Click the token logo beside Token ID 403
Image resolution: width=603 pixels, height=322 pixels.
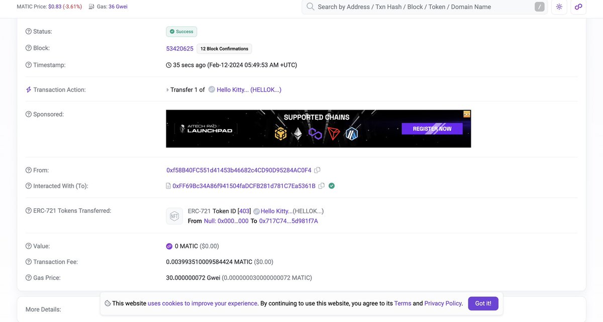[256, 211]
